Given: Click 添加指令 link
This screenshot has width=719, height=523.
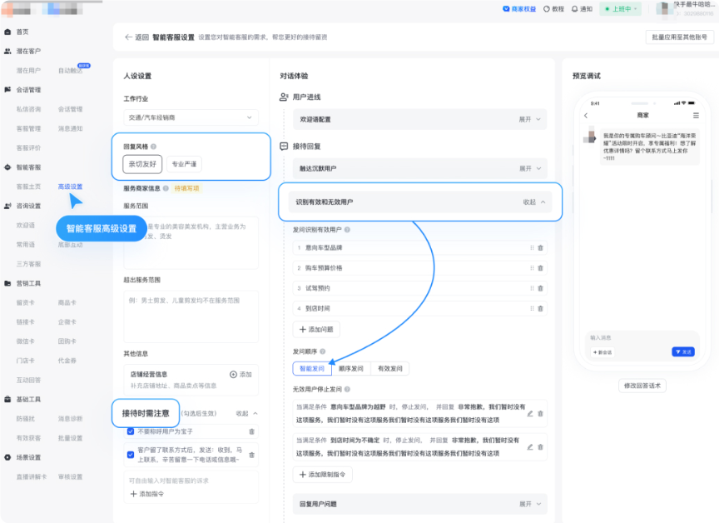Looking at the screenshot, I should point(146,494).
